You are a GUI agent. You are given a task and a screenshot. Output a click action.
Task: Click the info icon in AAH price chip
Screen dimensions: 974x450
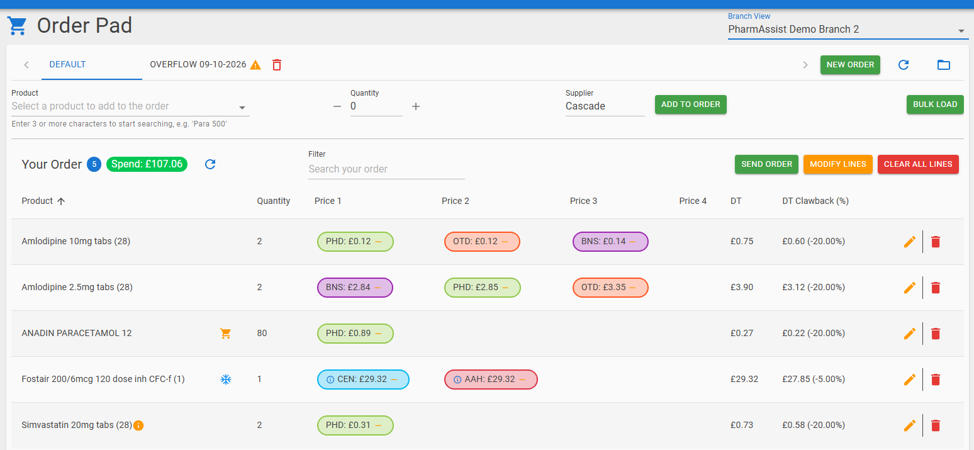[457, 380]
